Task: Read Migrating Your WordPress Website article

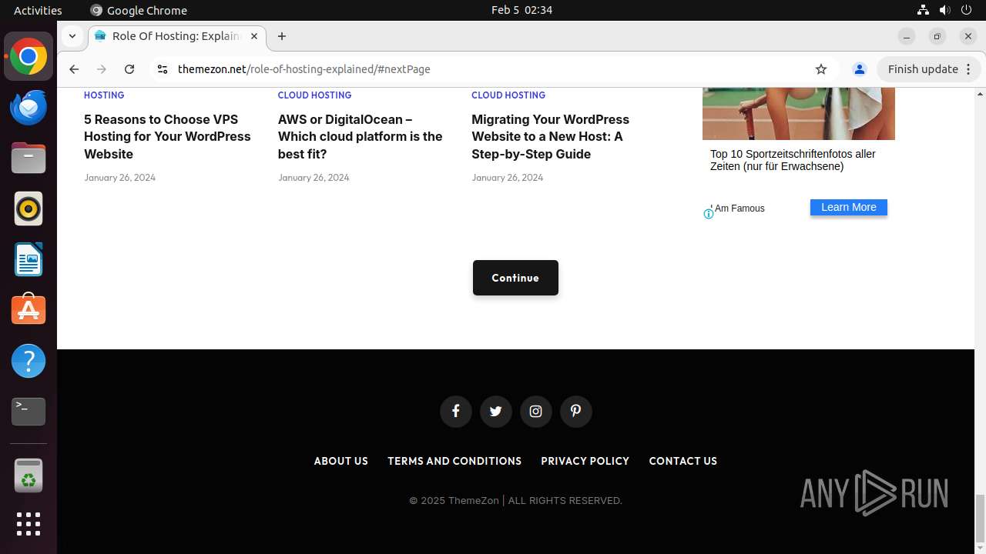Action: [x=551, y=137]
